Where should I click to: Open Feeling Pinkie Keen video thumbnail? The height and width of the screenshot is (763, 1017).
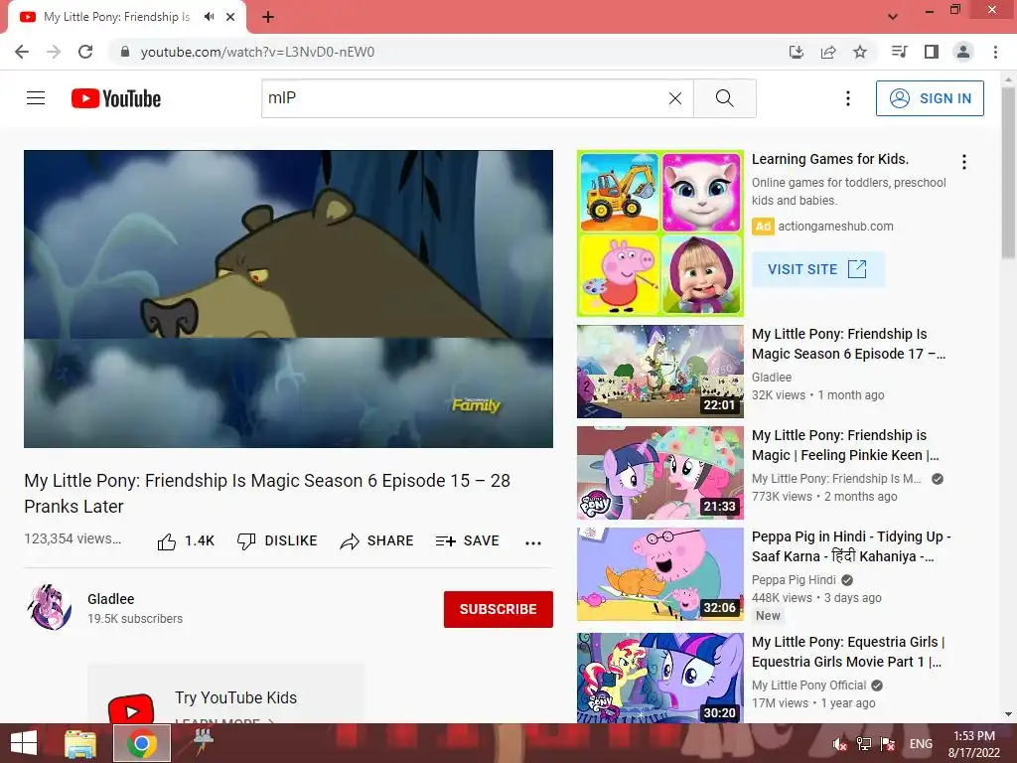660,473
